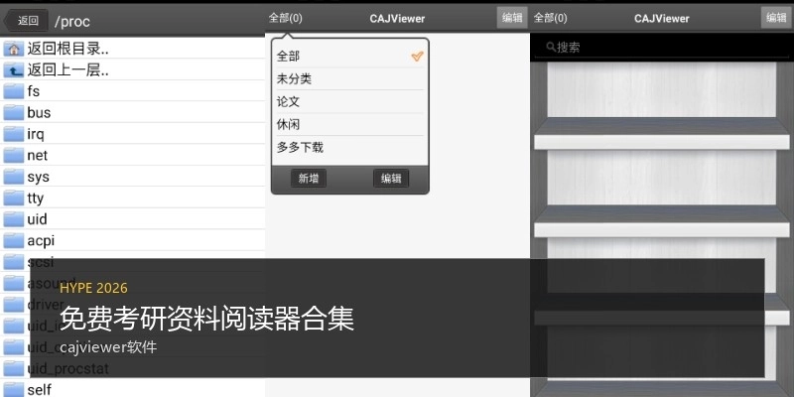Click the uid folder icon
The image size is (794, 397).
click(x=14, y=218)
